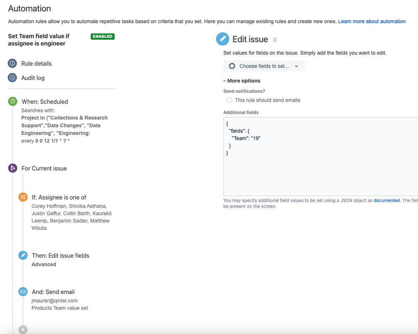Toggle the ENABLED rule status badge

click(103, 36)
